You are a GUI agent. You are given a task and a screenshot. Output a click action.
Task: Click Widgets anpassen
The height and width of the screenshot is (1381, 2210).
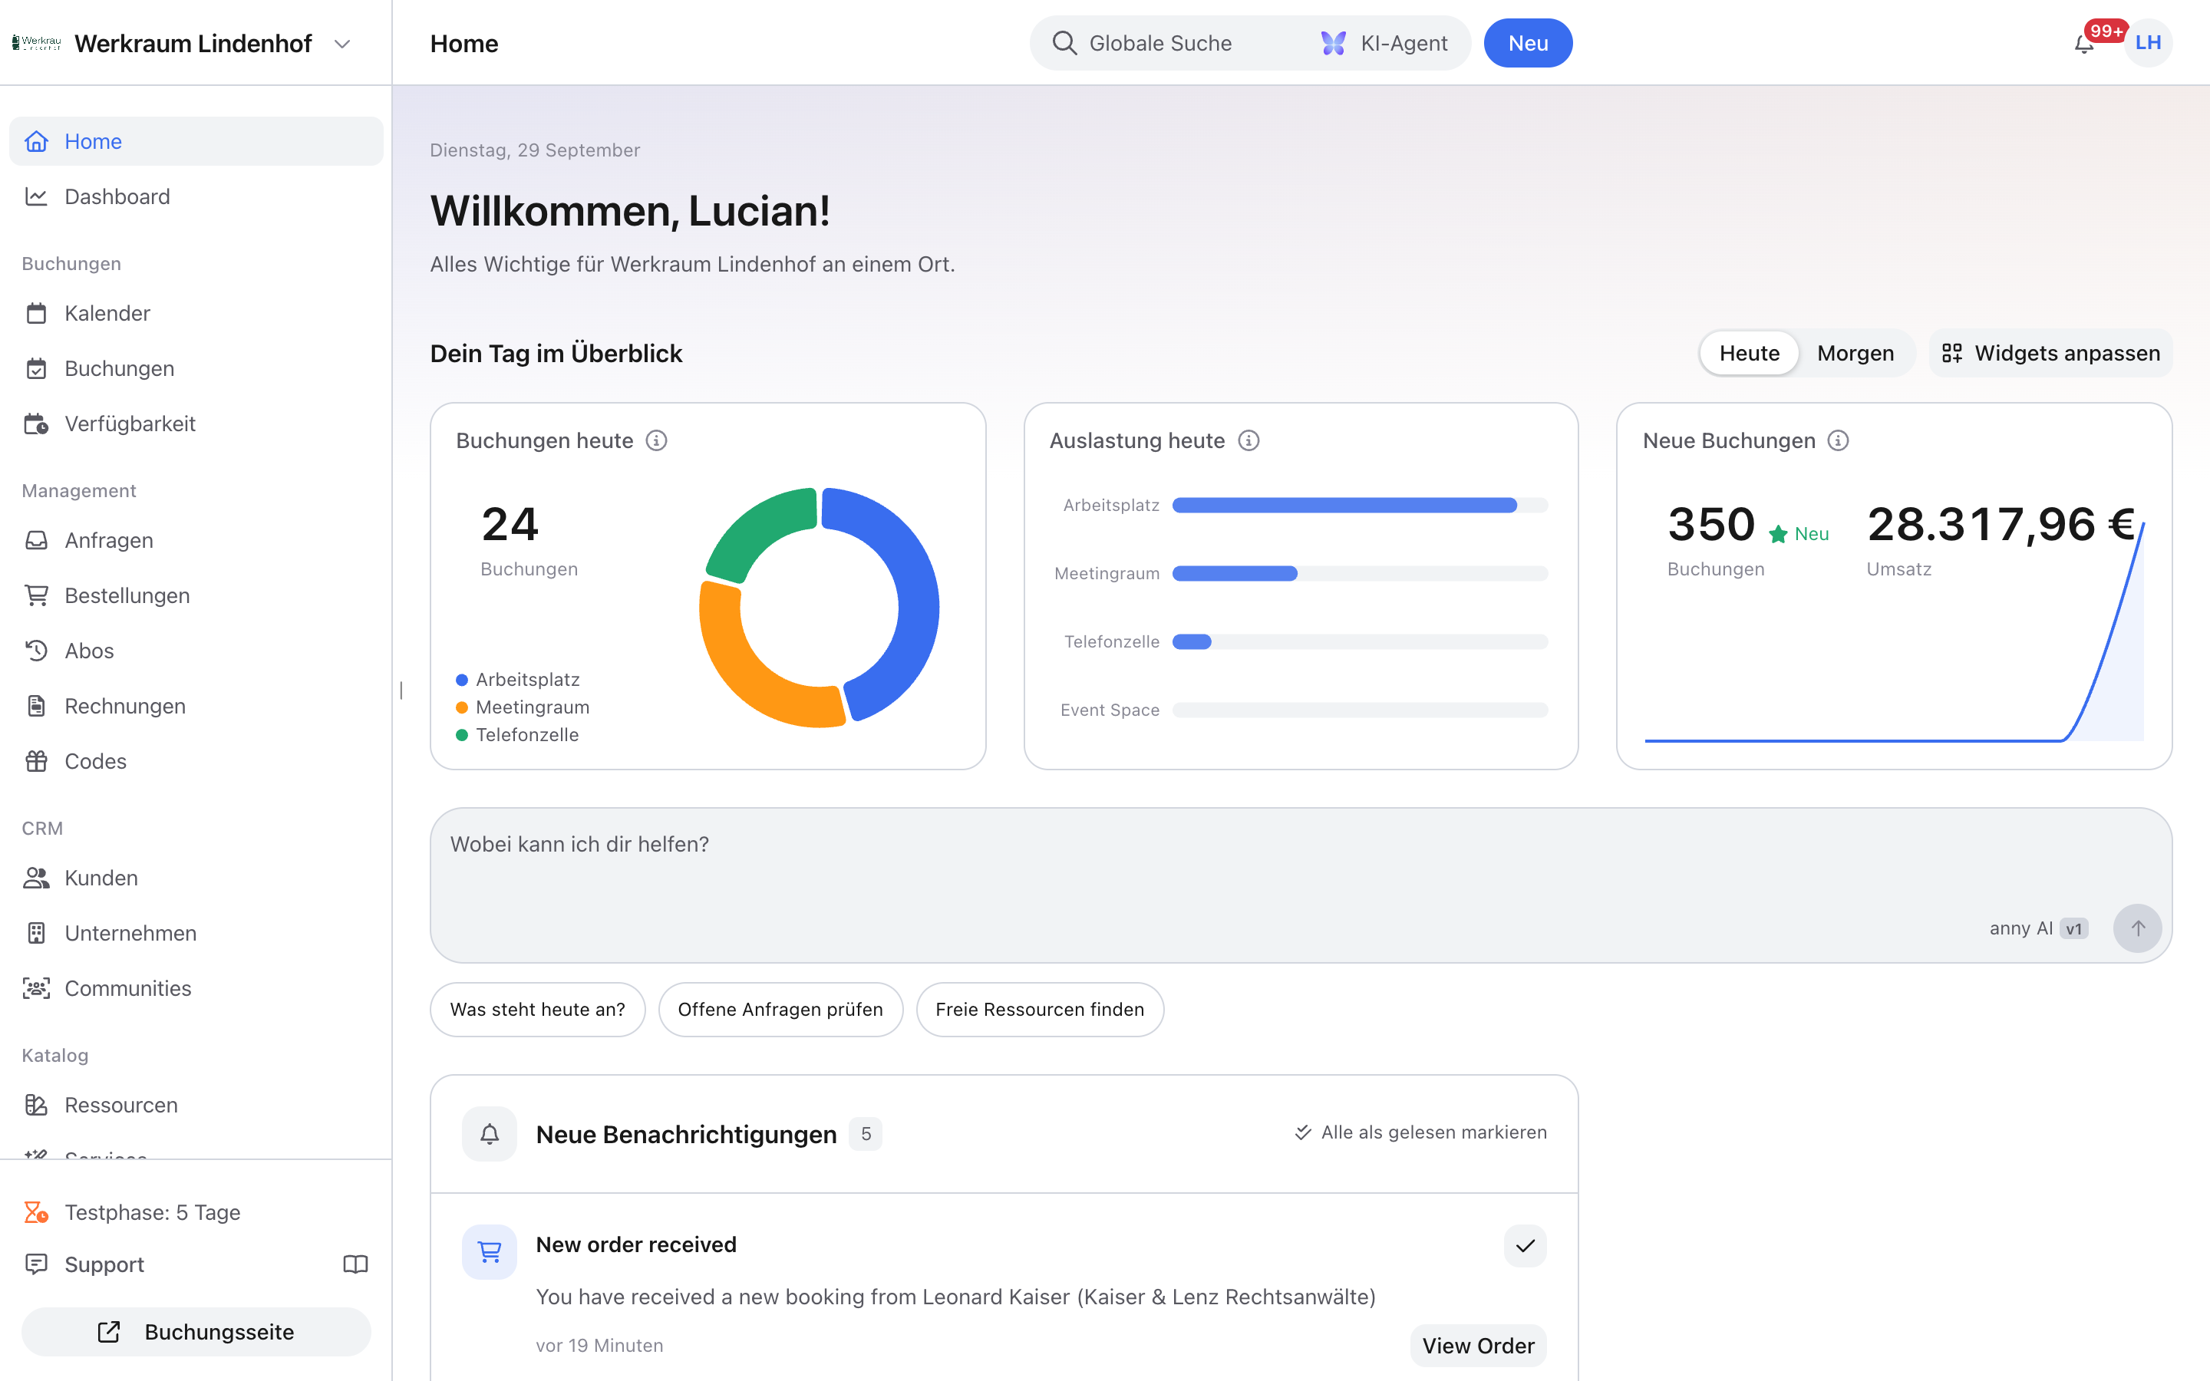click(2051, 354)
